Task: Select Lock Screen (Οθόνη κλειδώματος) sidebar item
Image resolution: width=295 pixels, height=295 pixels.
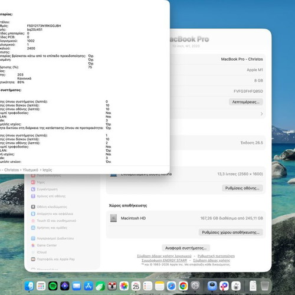Action: (49, 207)
